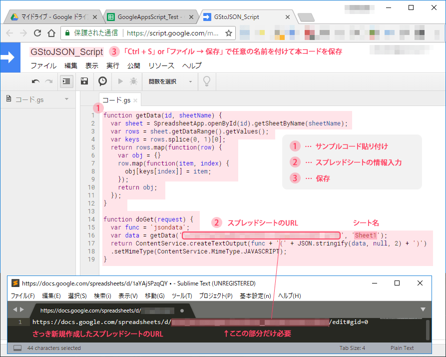
Task: Click the GStoJSON_Script project title
Action: pyautogui.click(x=66, y=52)
